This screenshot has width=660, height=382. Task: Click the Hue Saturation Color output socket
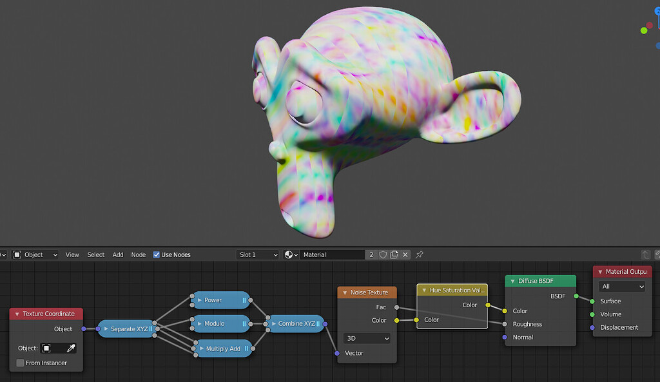pos(488,305)
